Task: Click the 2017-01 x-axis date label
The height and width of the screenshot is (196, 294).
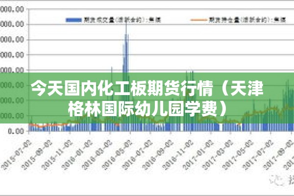Action: pos(198,155)
